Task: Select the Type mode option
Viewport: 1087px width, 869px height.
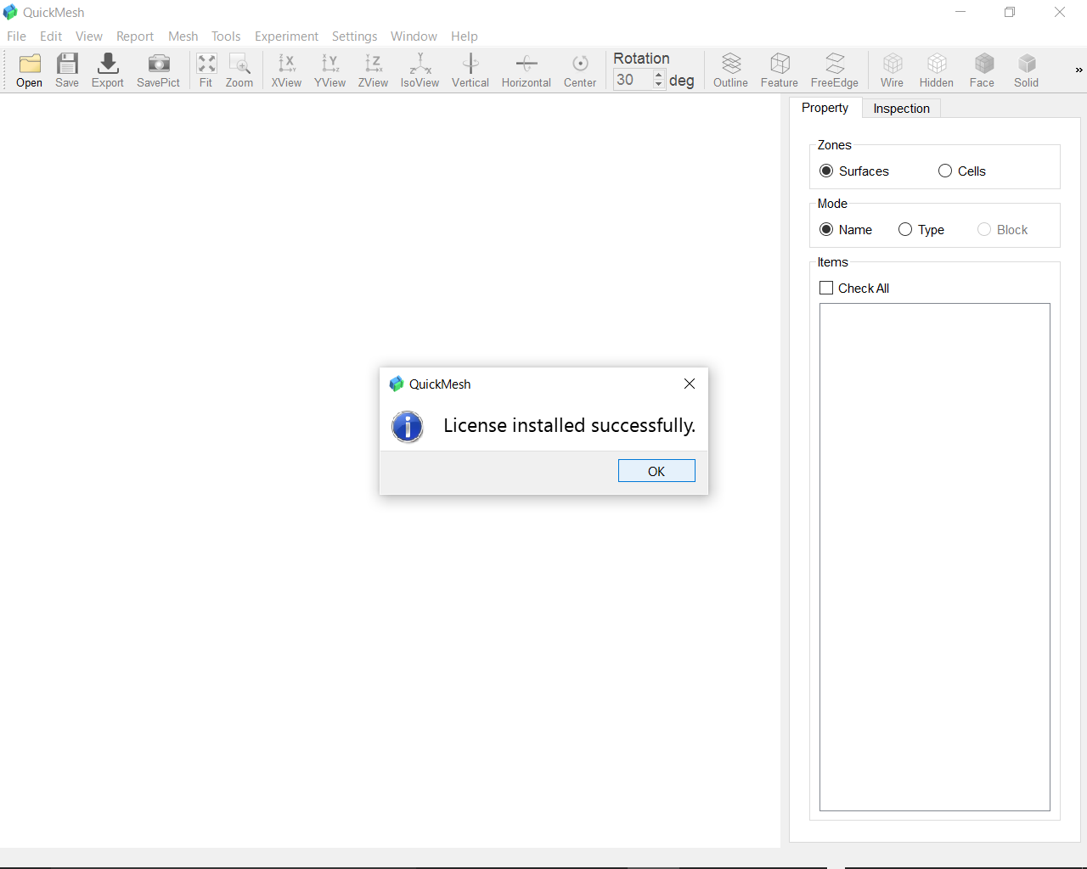Action: (921, 229)
